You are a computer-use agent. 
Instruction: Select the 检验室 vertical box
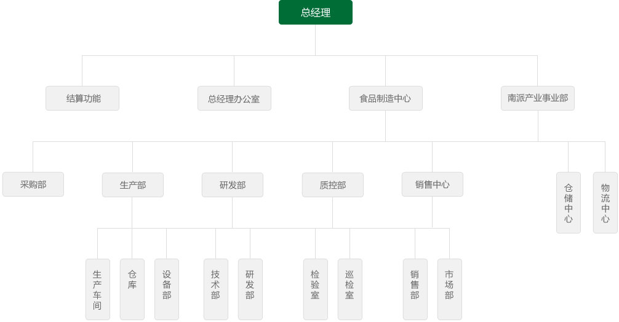click(315, 289)
